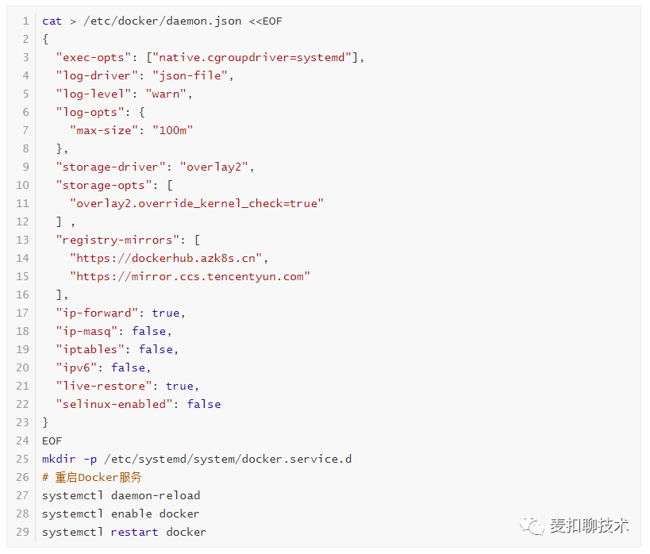Click line number 13 in the gutter
This screenshot has height=554, width=650.
coord(22,240)
